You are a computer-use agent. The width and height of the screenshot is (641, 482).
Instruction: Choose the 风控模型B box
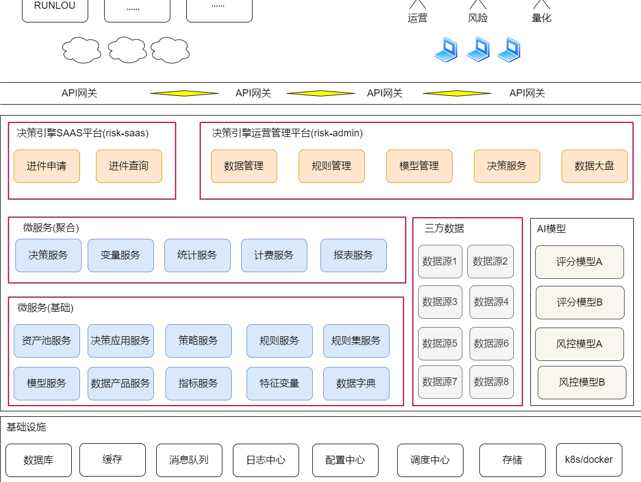click(582, 383)
